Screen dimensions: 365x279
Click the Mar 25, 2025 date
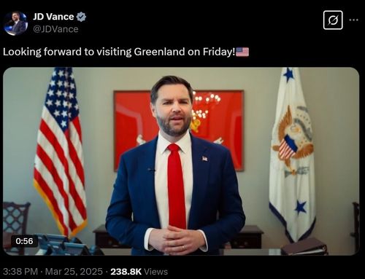point(74,272)
